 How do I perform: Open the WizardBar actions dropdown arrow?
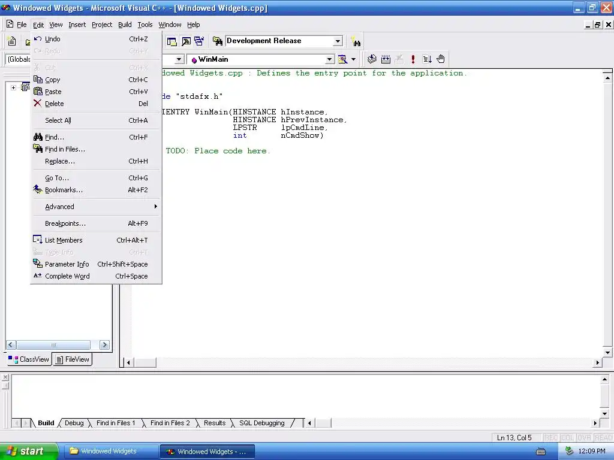click(353, 59)
